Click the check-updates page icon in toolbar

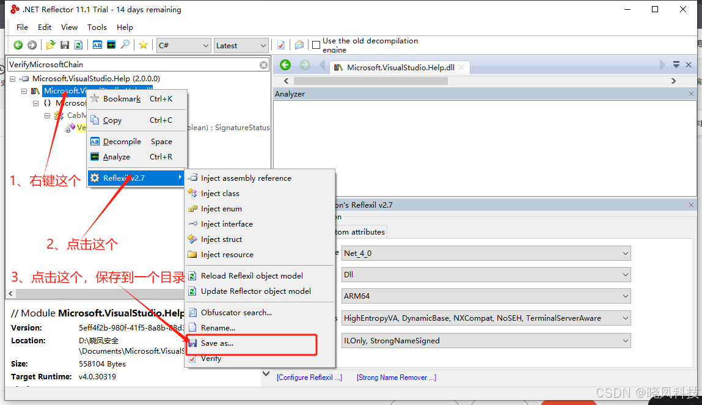coord(280,45)
